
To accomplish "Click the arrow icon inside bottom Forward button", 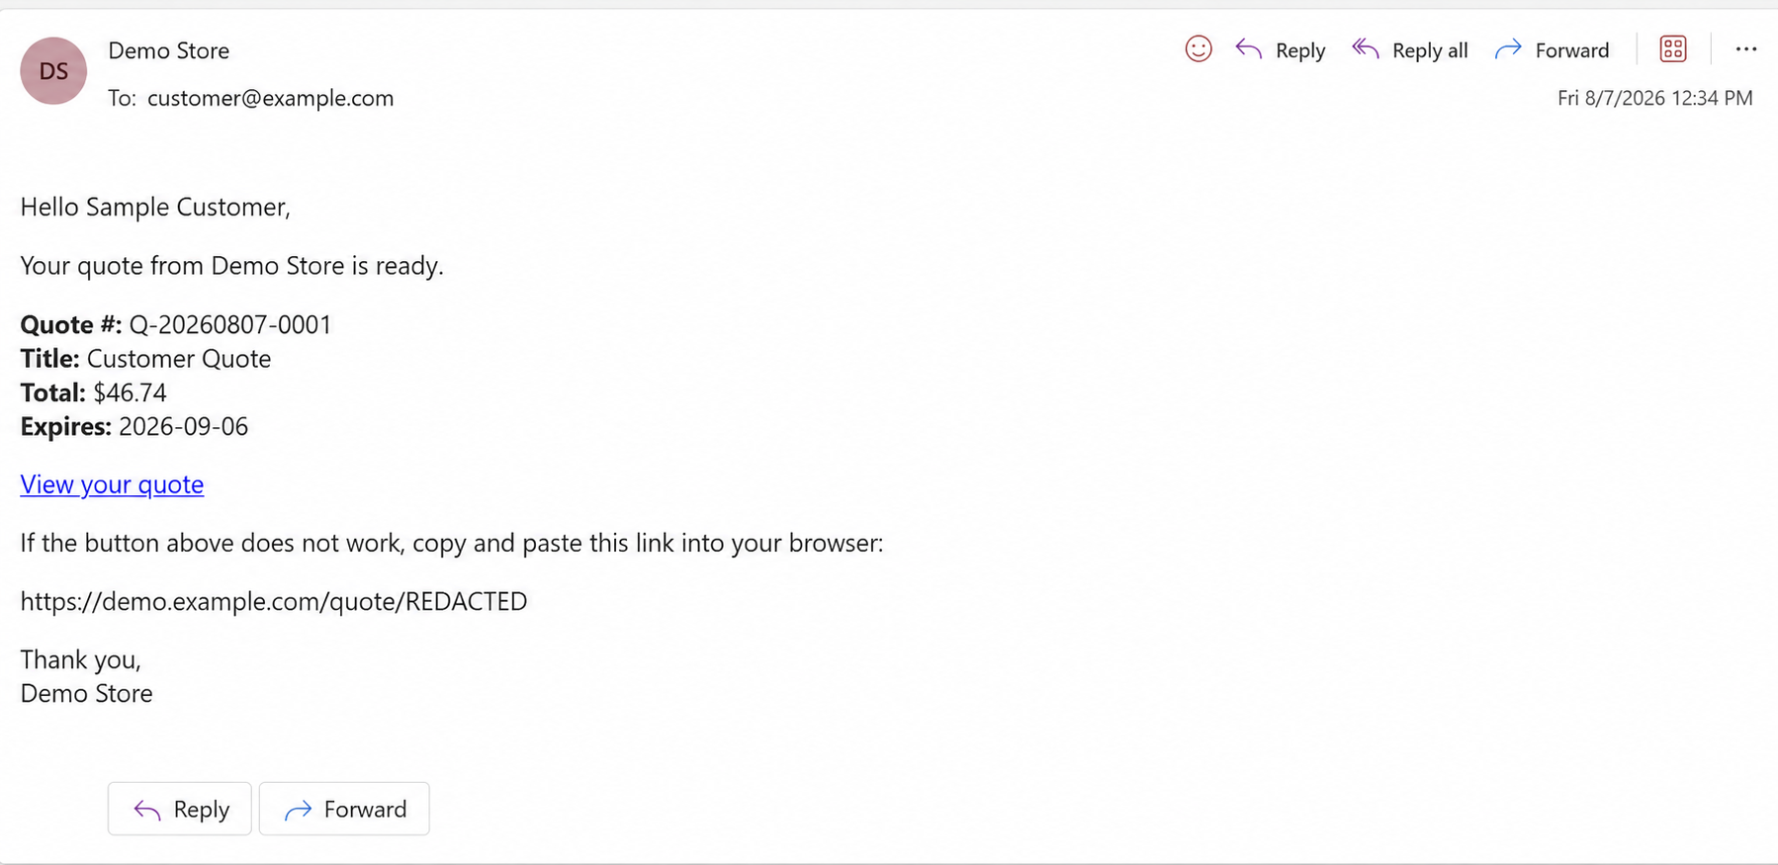I will (x=298, y=811).
